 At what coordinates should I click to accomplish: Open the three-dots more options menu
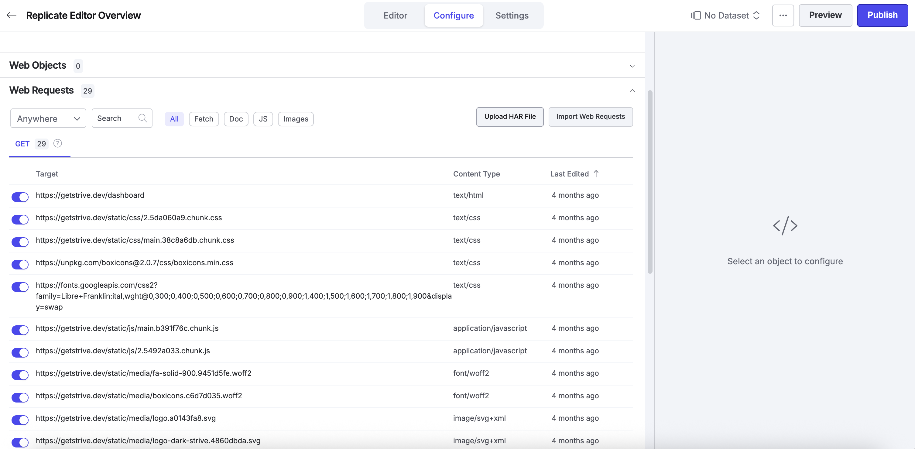click(x=783, y=15)
